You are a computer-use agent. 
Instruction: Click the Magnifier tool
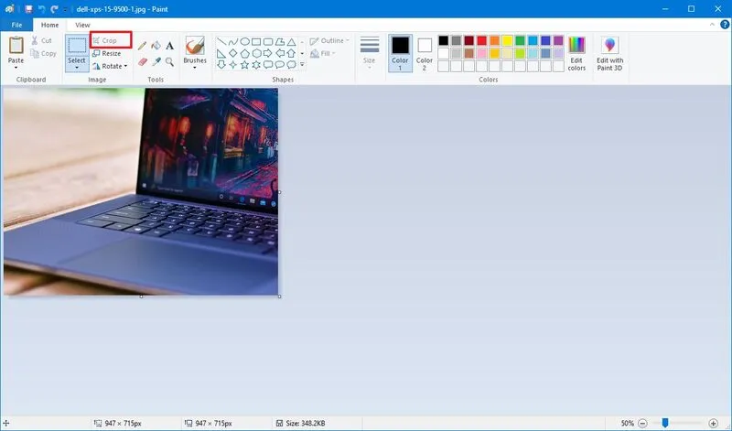coord(169,61)
